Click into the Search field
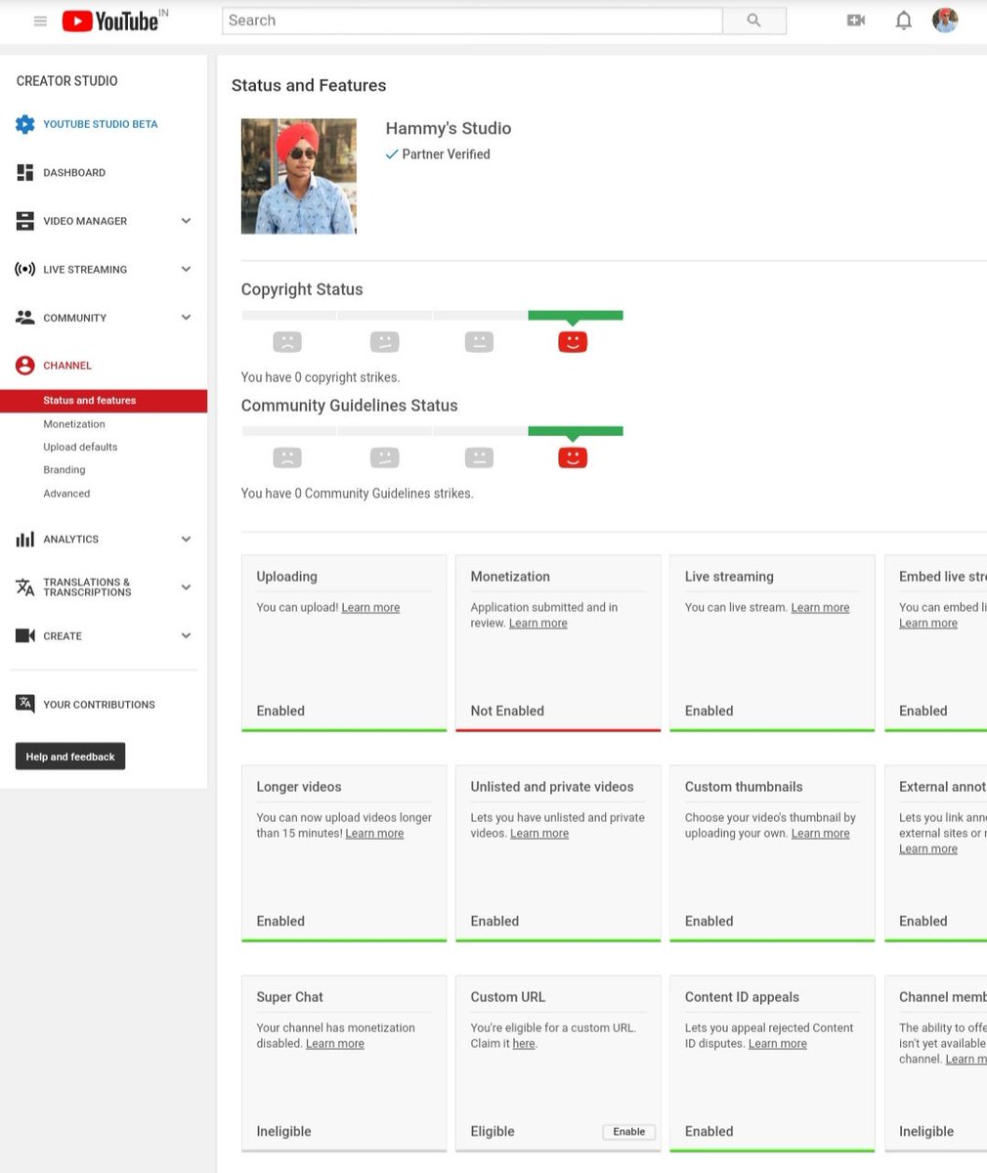 point(472,21)
